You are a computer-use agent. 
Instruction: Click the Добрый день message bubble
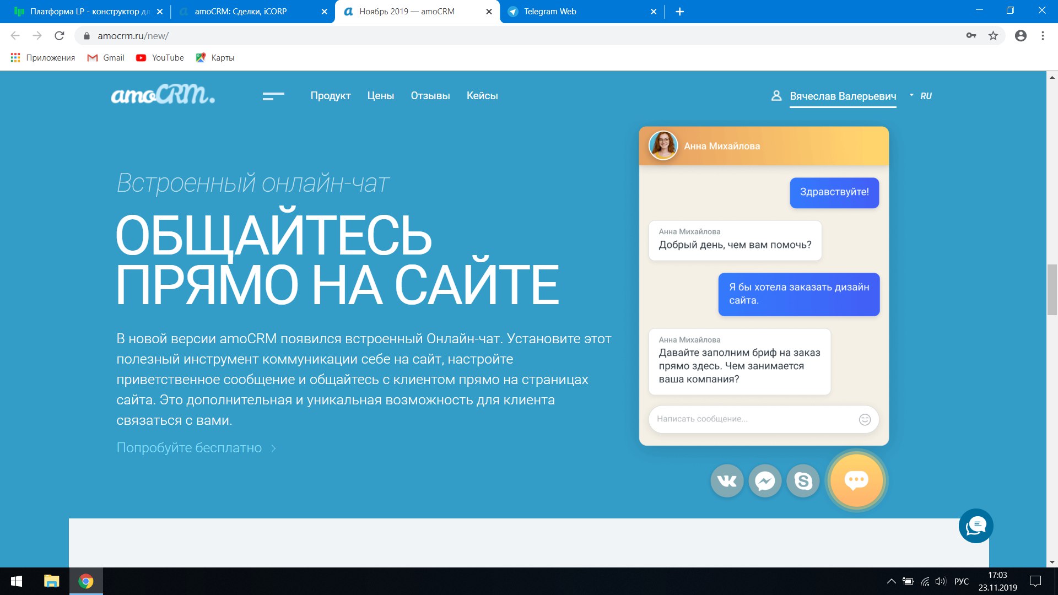tap(735, 240)
